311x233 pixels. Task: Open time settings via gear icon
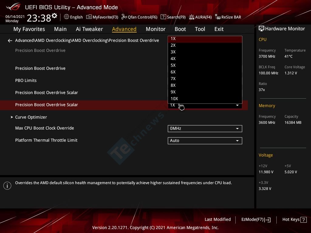pos(54,16)
